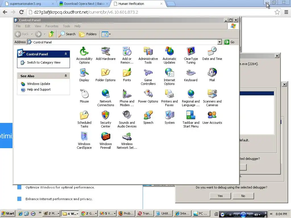This screenshot has height=218, width=291.
Task: Reload the page in browser
Action: 21,12
